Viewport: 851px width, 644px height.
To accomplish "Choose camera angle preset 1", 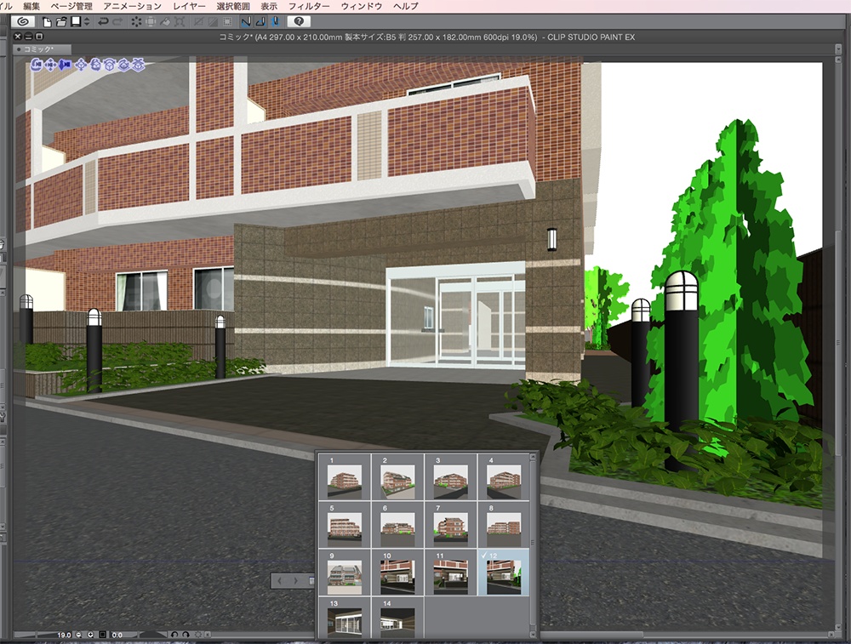I will [344, 477].
